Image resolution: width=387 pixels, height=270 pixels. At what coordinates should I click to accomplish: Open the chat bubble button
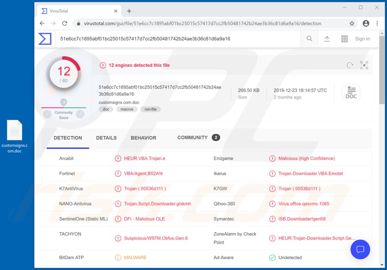click(360, 249)
